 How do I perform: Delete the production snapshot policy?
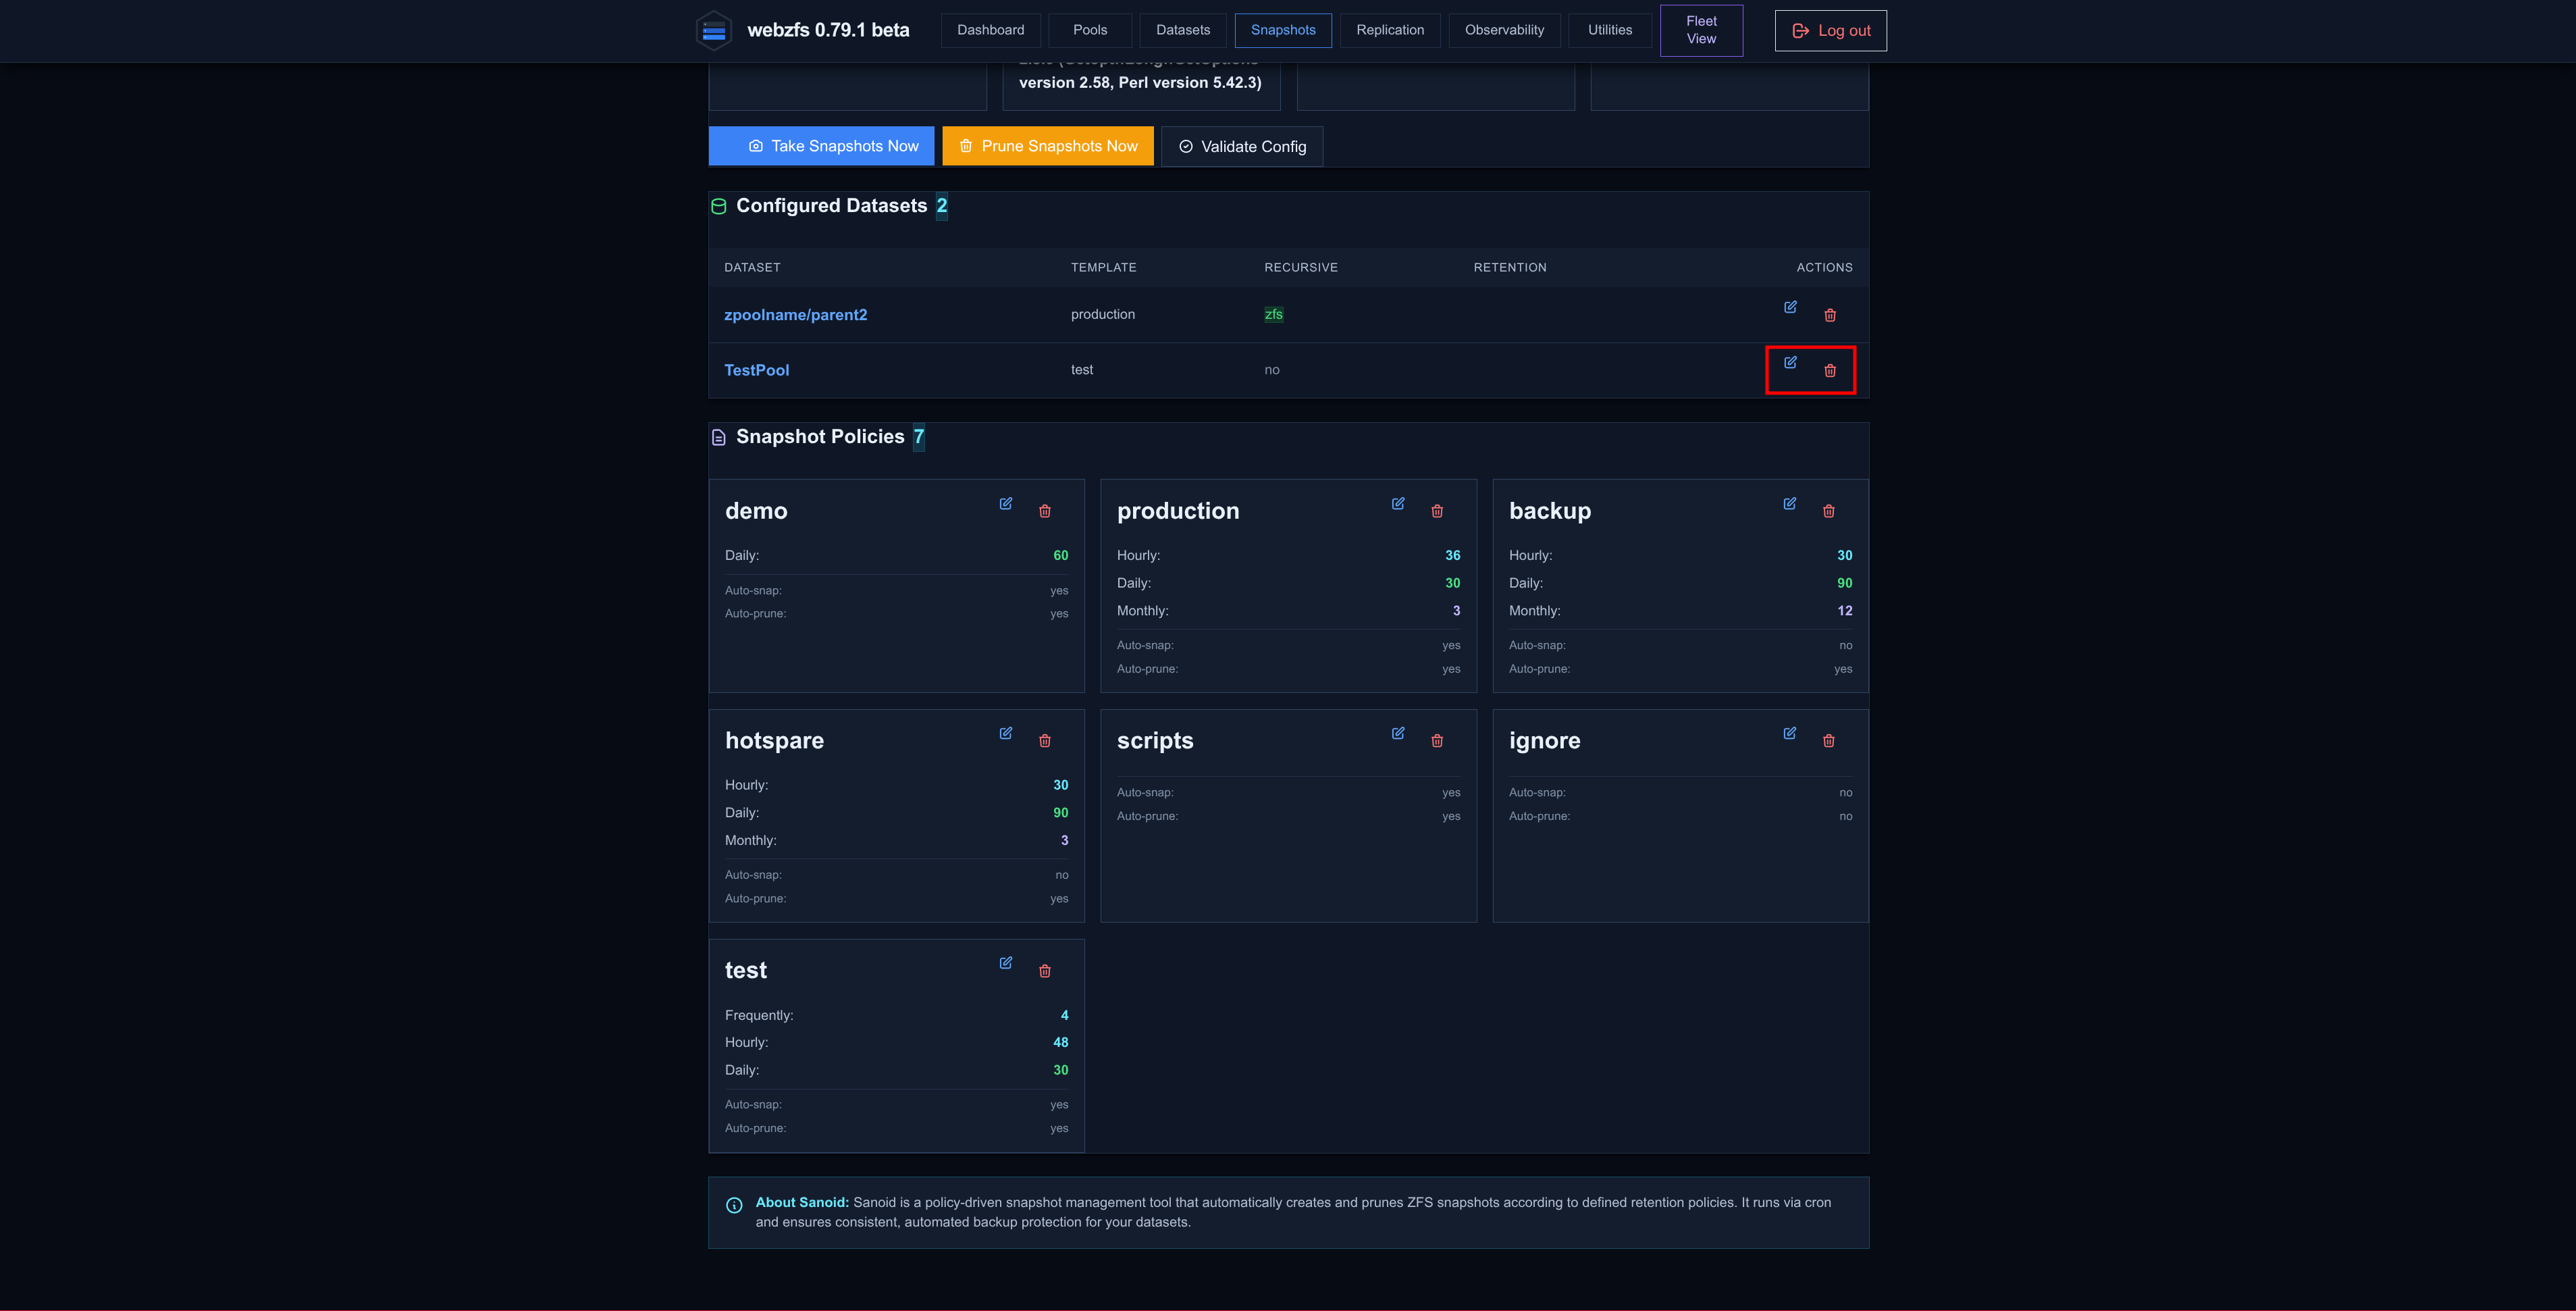(1437, 511)
